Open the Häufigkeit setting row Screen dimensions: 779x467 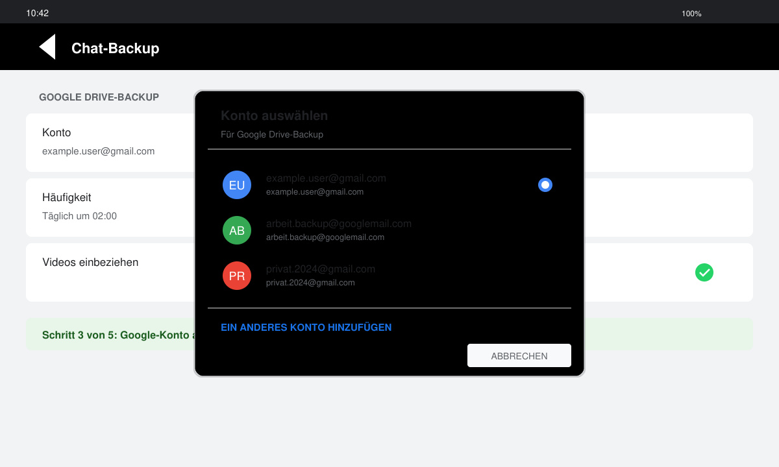[x=389, y=208]
